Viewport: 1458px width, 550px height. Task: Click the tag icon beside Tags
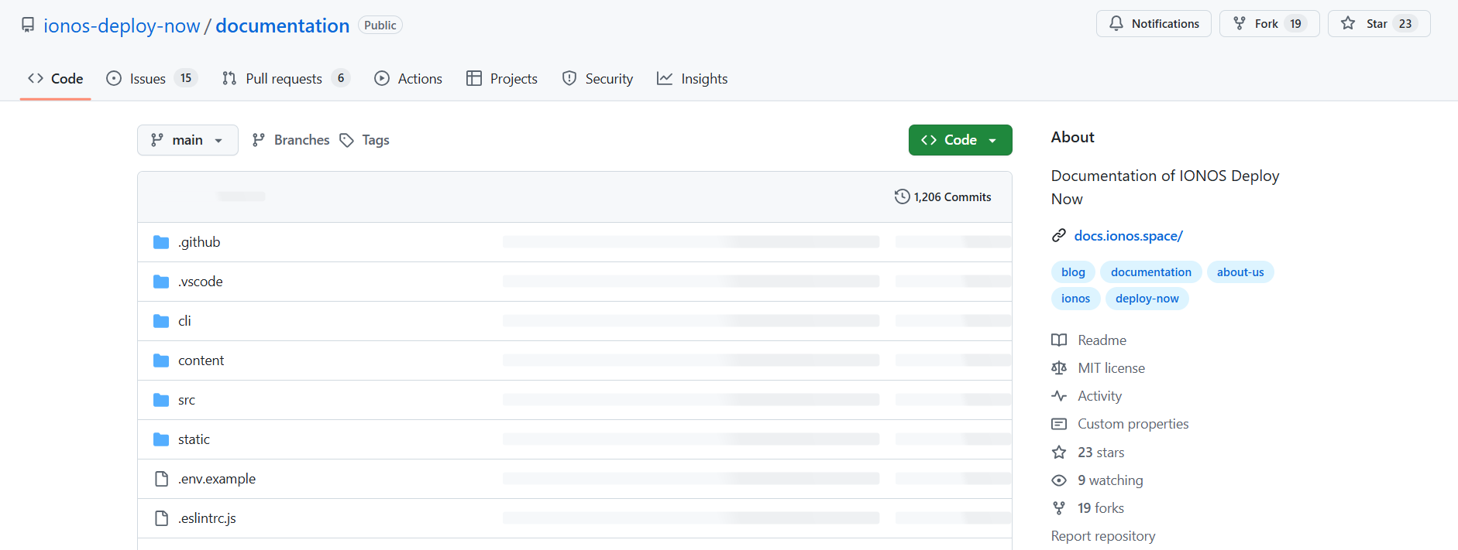347,140
